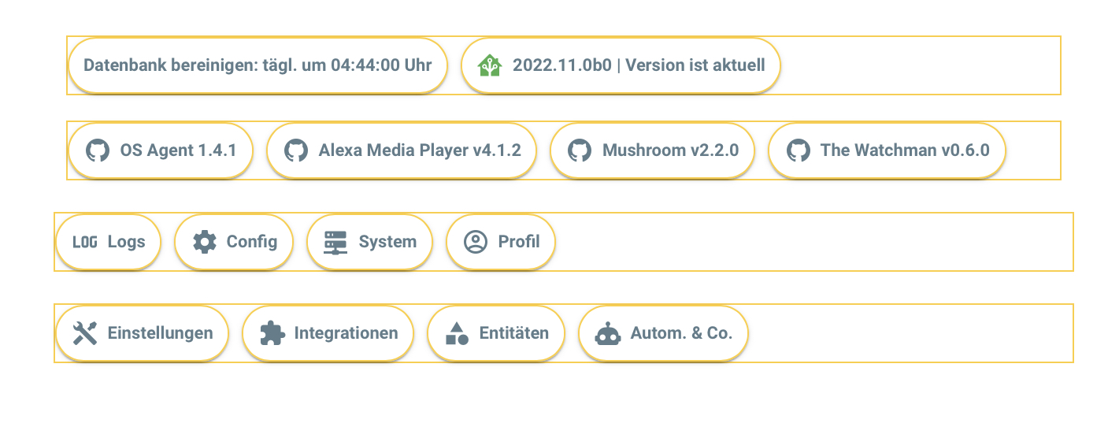Open the Alexa Media Player v4.1.2 label
The width and height of the screenshot is (1108, 438).
(x=420, y=150)
